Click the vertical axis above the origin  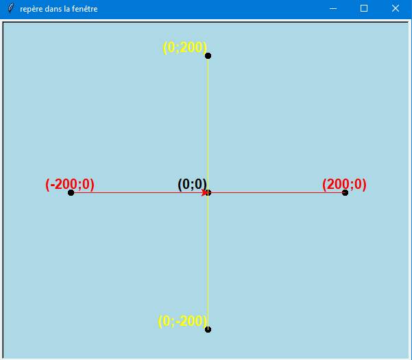(x=208, y=123)
